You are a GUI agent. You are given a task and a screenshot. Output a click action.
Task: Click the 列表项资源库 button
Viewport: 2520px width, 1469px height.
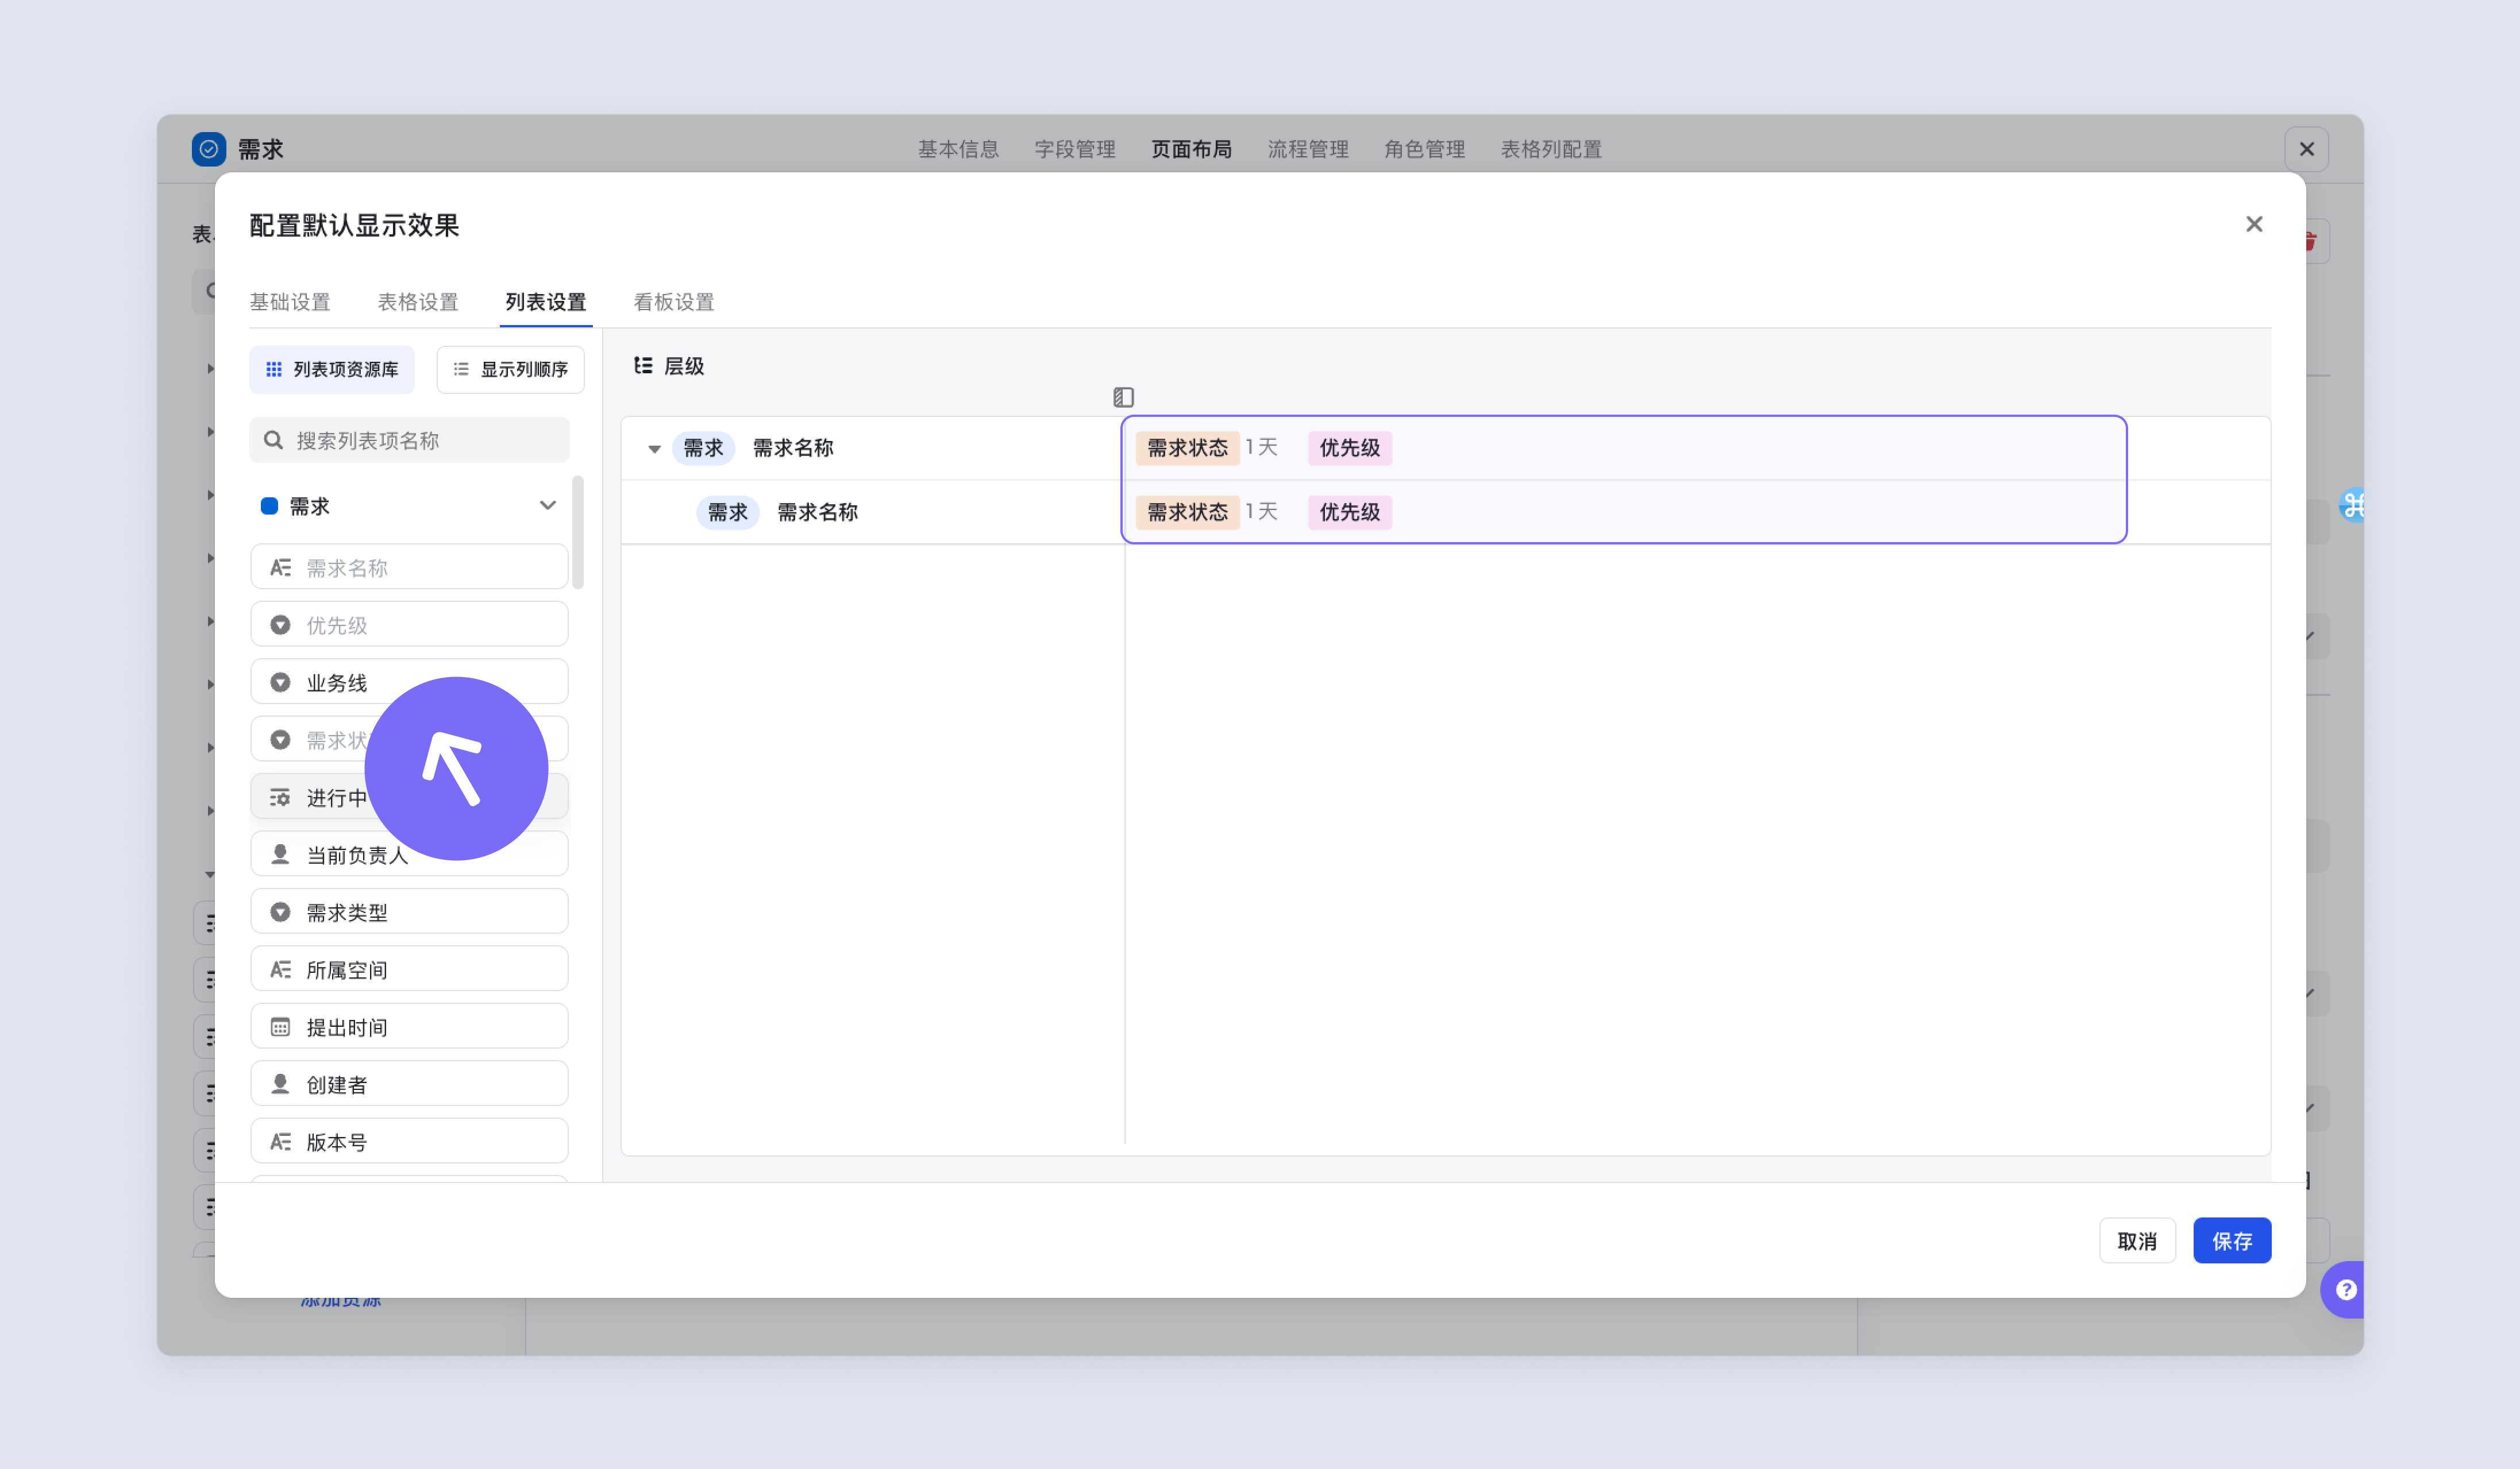(332, 370)
